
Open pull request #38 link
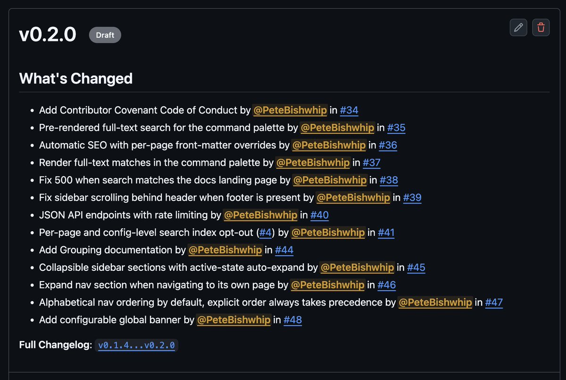click(389, 180)
